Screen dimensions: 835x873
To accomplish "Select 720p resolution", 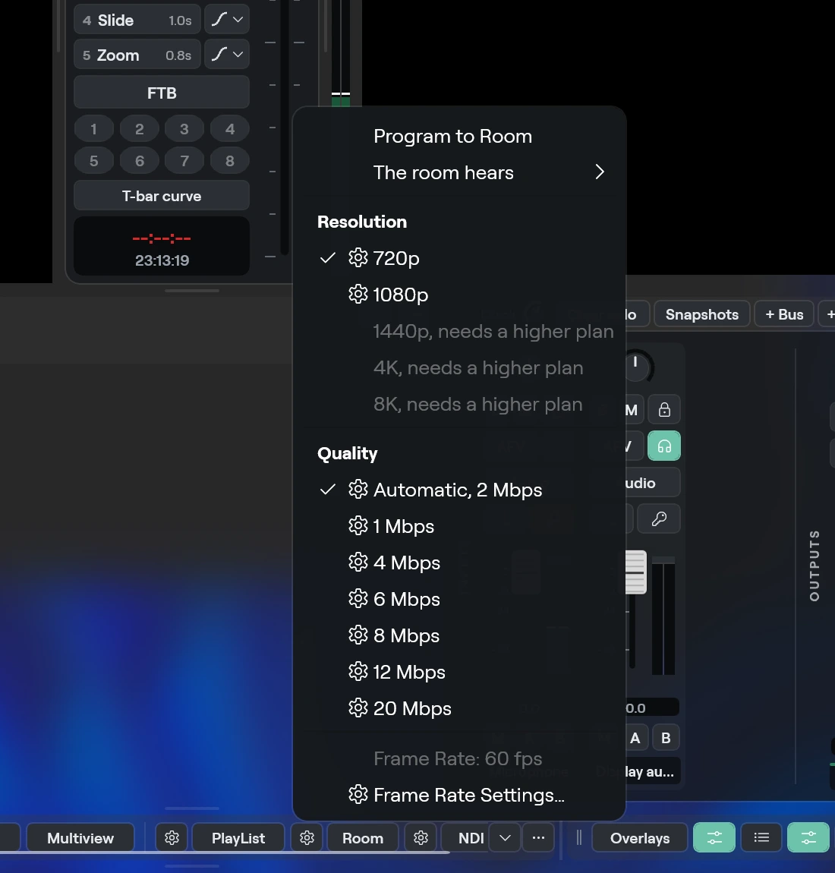I will 459,258.
